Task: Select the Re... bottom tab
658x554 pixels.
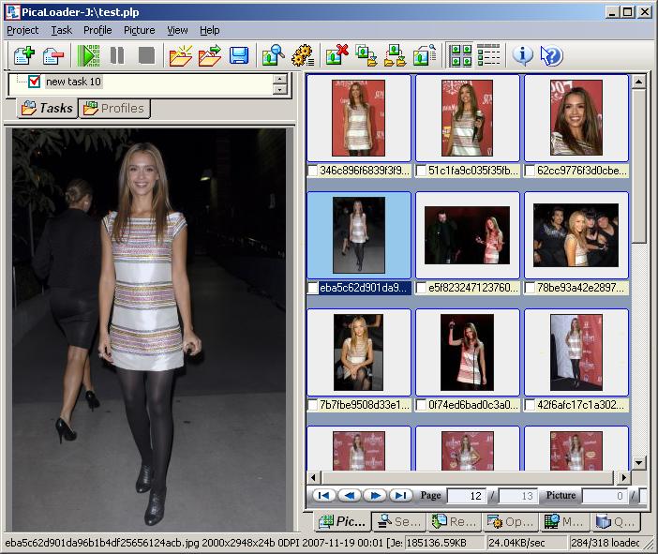Action: pyautogui.click(x=454, y=522)
